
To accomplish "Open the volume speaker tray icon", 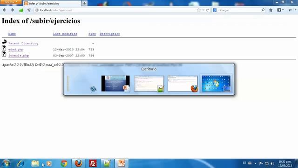I will tap(272, 163).
